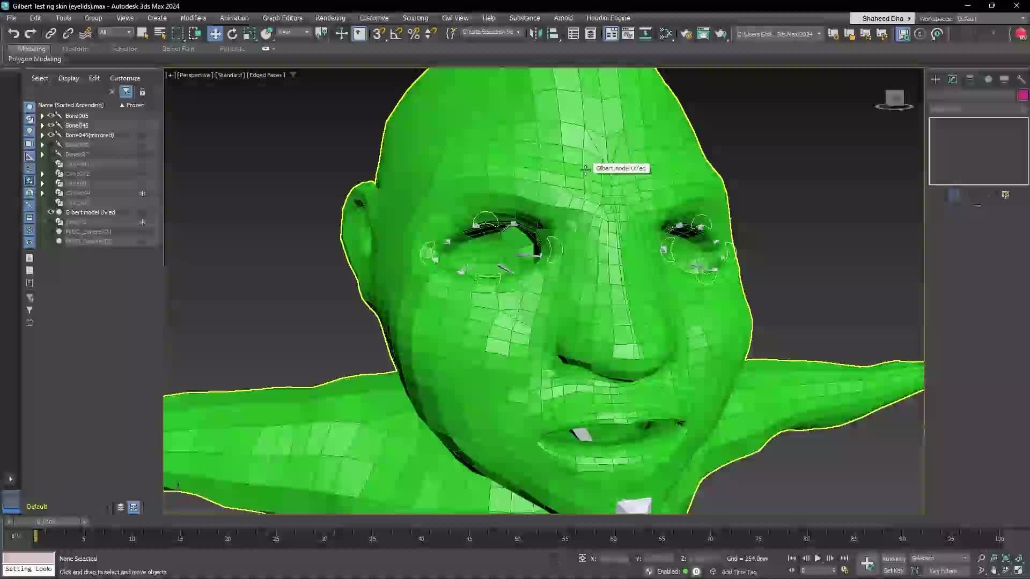
Task: Click the Select Object arrow icon
Action: click(142, 33)
